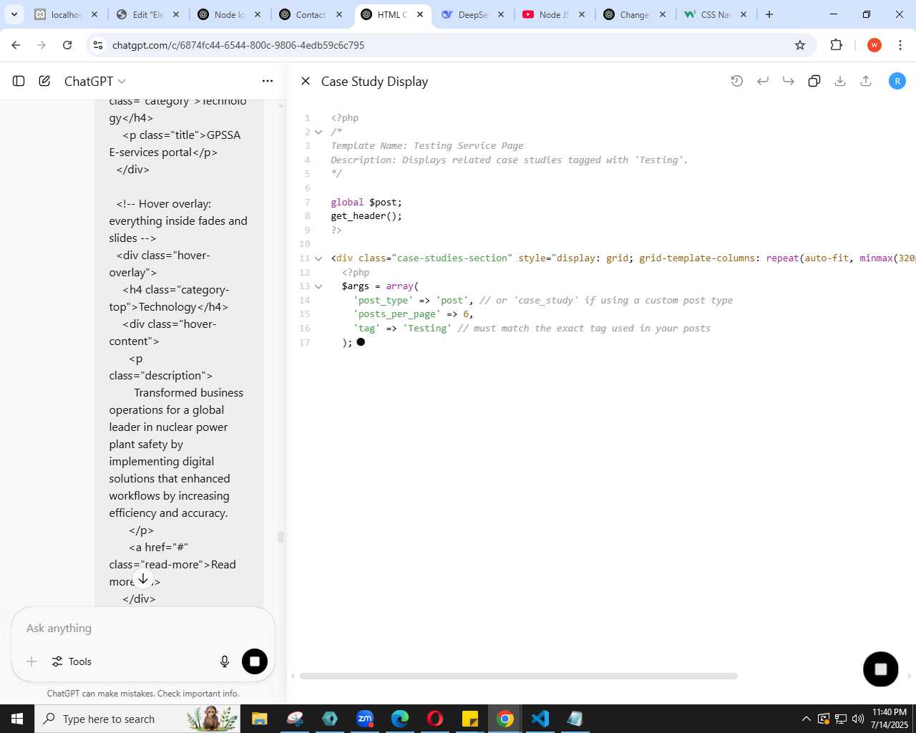Start a new chat with pencil icon
The image size is (916, 733).
[44, 81]
